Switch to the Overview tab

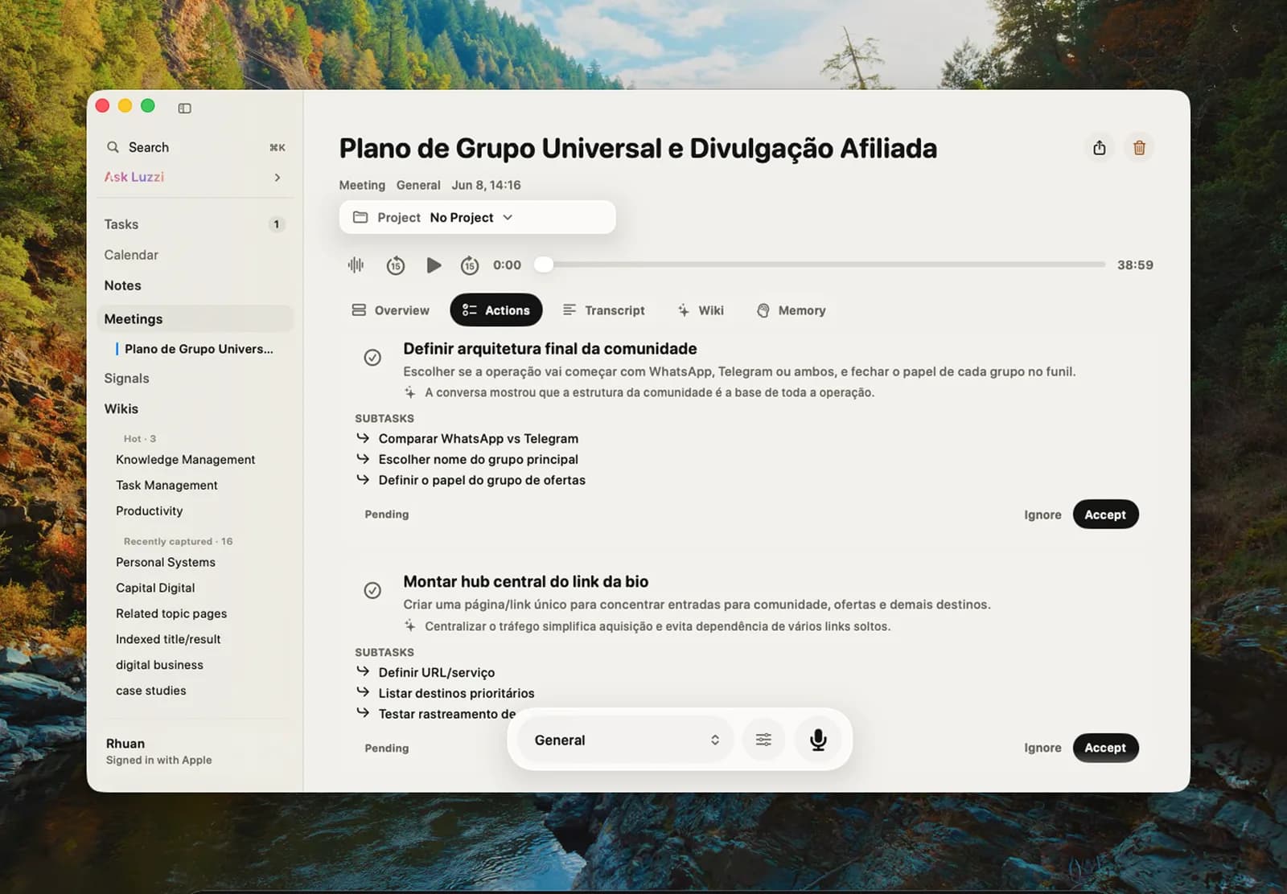point(391,310)
